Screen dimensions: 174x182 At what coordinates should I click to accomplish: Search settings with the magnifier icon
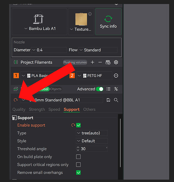tap(116, 100)
